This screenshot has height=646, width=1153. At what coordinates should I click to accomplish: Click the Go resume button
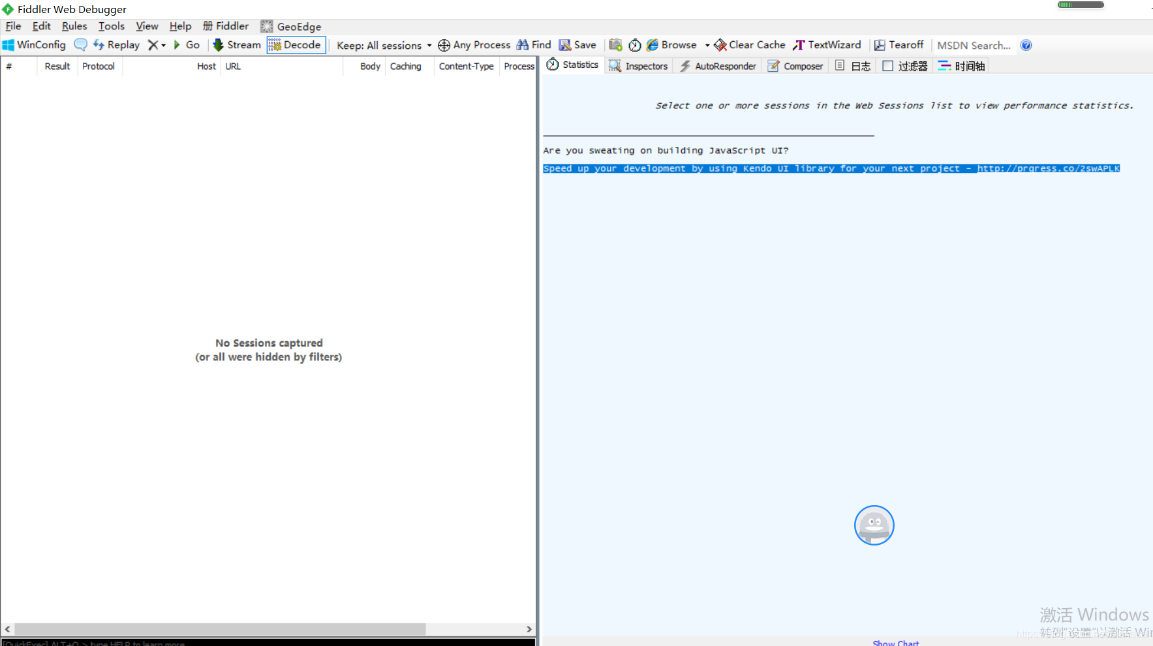point(187,45)
